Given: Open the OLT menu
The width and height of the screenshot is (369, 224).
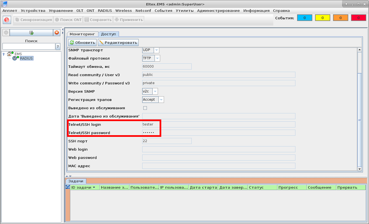Looking at the screenshot, I should point(80,11).
